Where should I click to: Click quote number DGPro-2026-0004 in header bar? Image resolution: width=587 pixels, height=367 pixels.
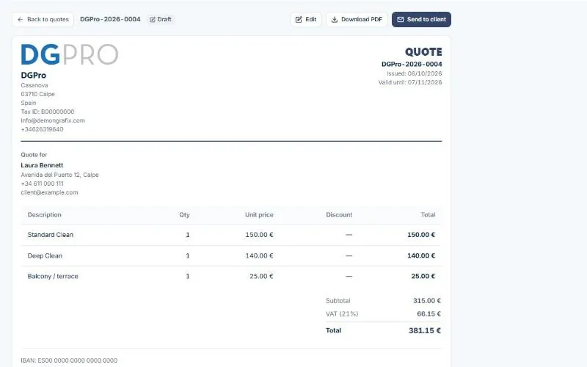110,19
